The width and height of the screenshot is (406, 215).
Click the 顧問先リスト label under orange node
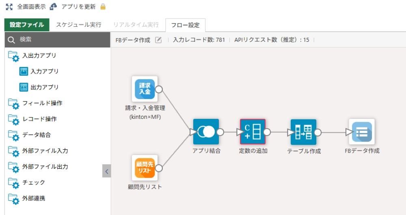pos(145,187)
